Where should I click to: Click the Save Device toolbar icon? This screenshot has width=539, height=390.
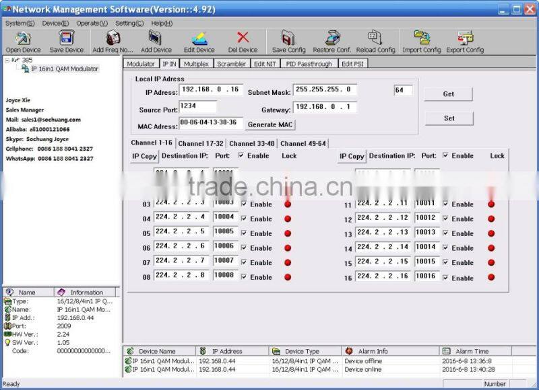[67, 38]
